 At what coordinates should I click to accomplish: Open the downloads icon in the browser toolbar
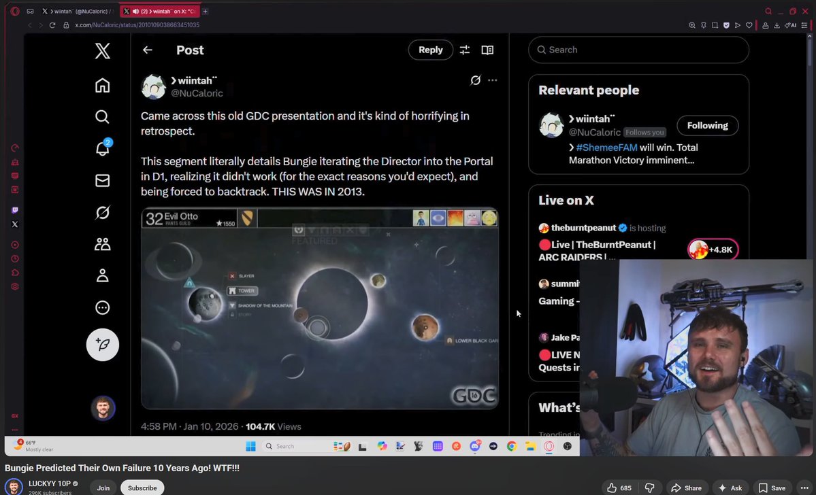pyautogui.click(x=777, y=25)
